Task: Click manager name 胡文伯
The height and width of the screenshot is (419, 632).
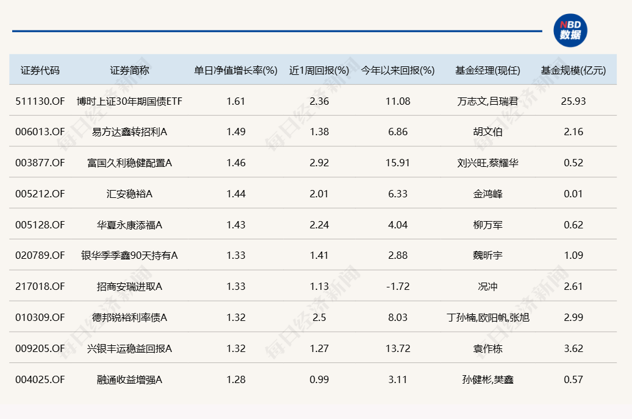Action: click(x=487, y=132)
